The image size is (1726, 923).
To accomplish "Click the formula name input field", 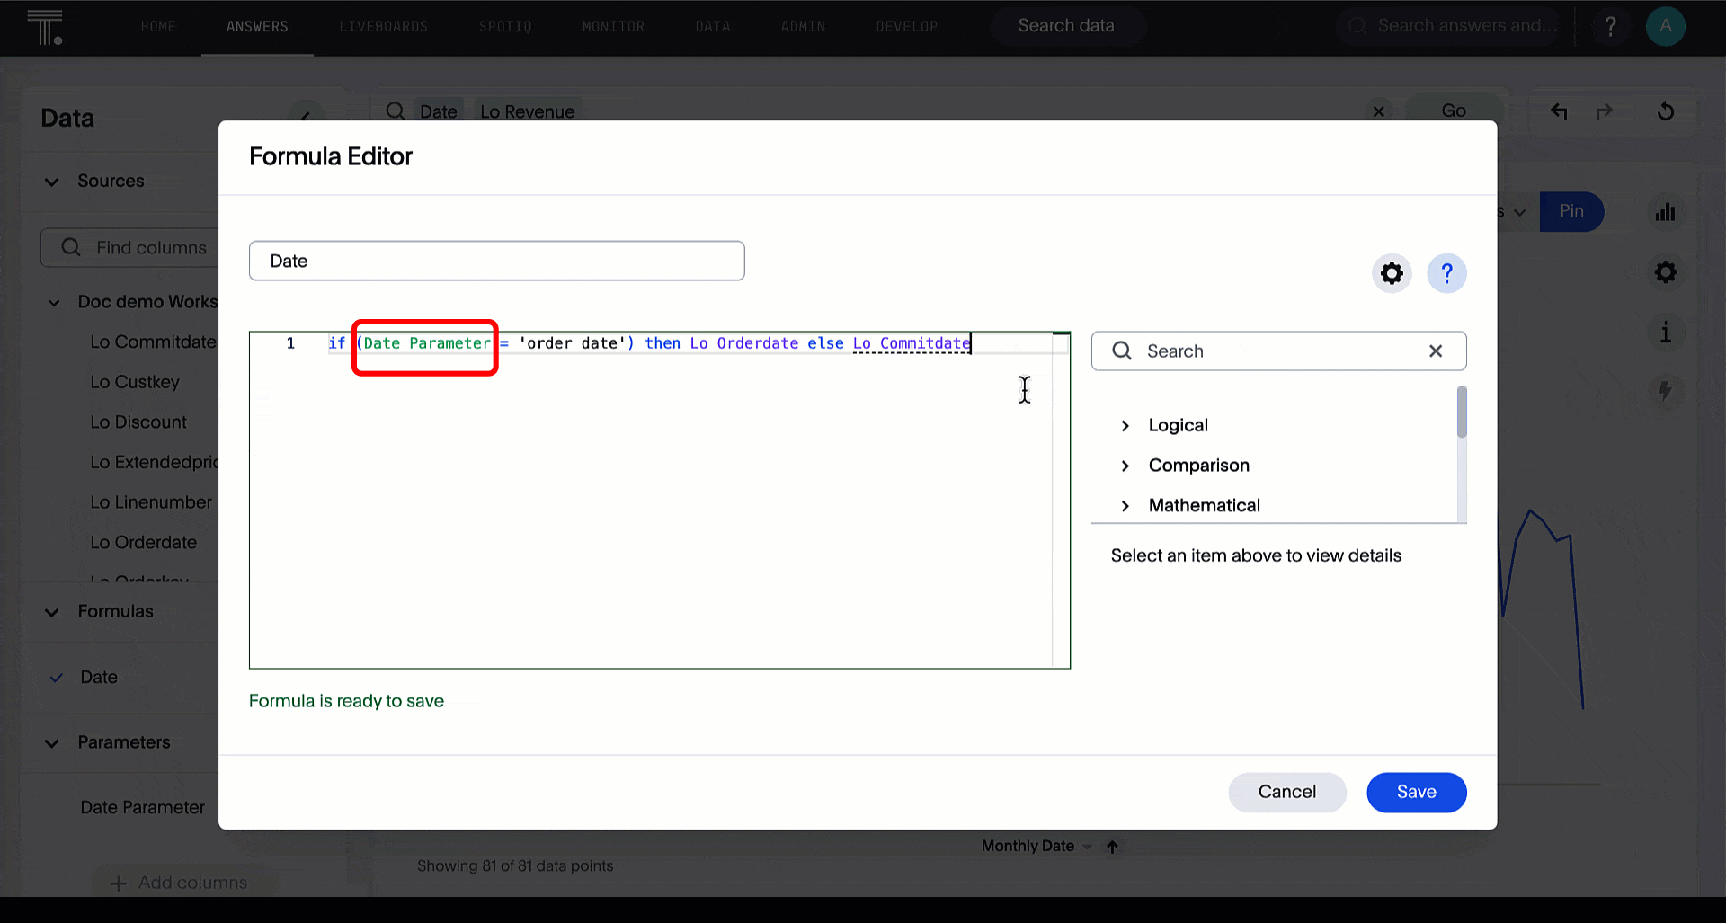I will tap(496, 261).
